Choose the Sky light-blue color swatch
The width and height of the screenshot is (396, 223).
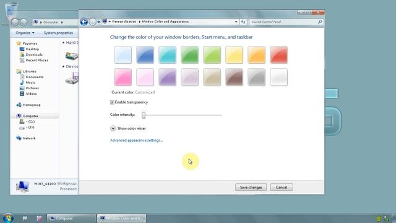123,55
